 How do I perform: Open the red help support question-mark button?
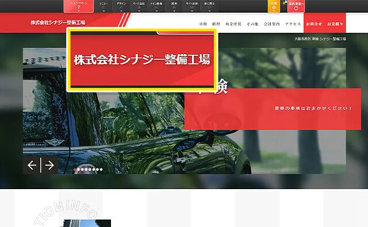(79, 6)
